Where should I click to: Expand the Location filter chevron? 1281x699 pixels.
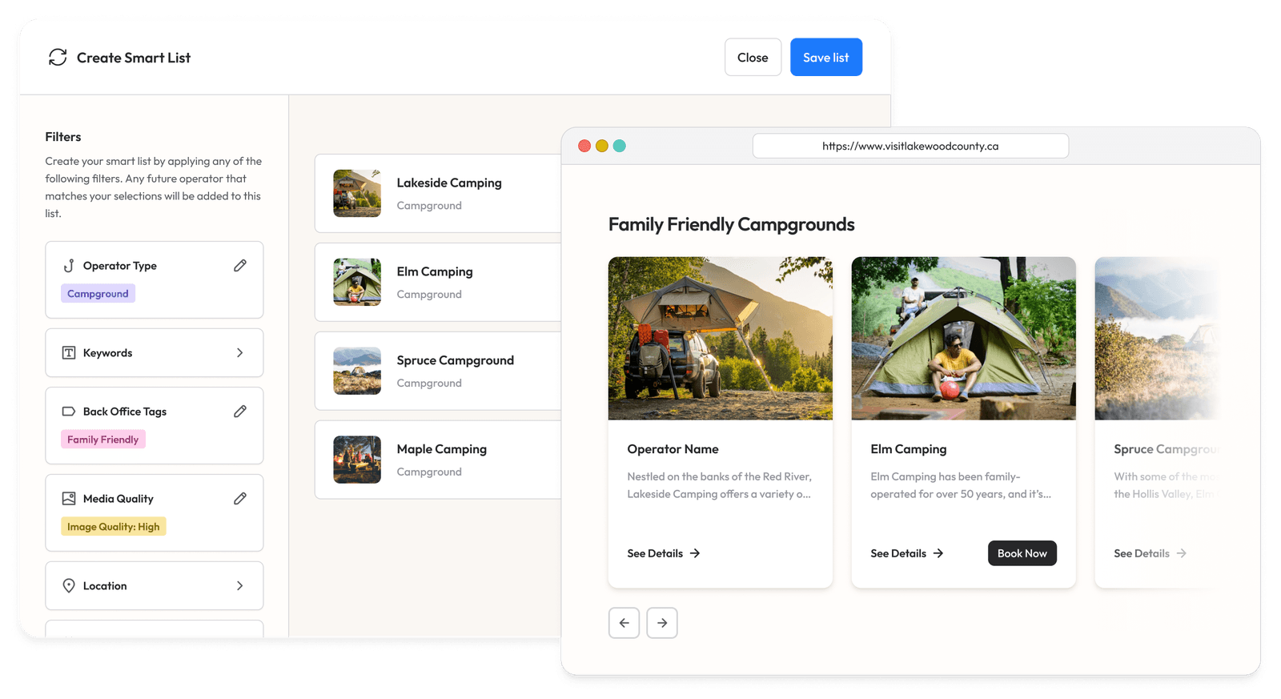pos(240,586)
